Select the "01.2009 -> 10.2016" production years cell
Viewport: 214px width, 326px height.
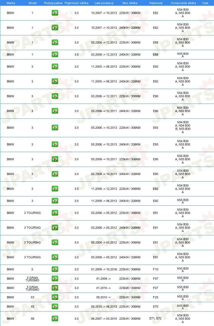(104, 269)
